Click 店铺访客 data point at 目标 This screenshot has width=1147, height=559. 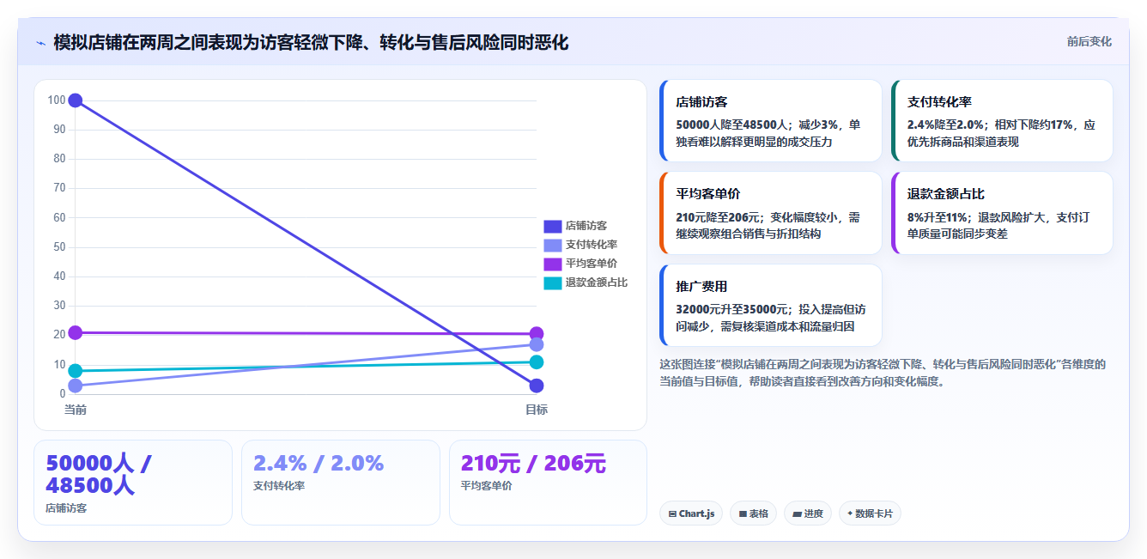(537, 386)
